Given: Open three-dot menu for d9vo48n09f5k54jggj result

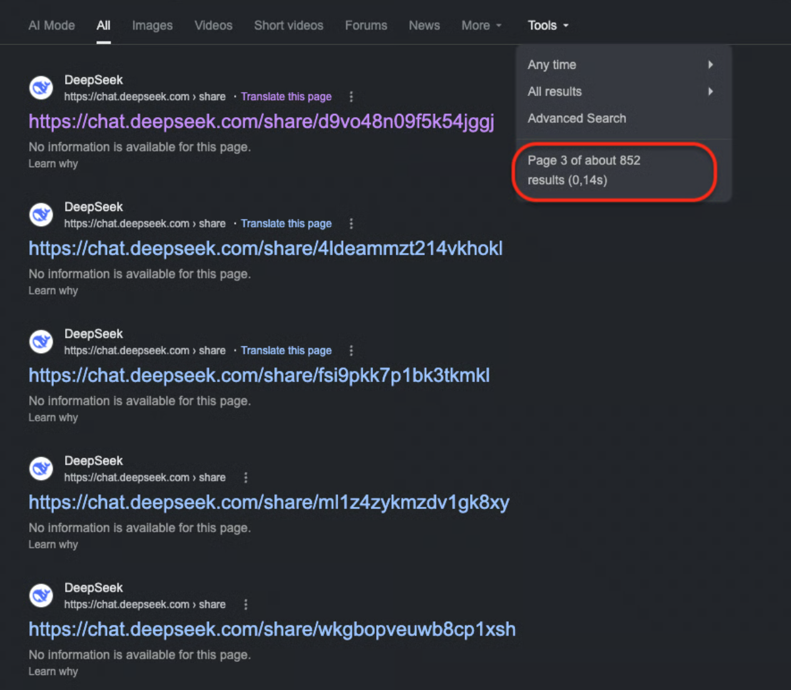Looking at the screenshot, I should 351,97.
